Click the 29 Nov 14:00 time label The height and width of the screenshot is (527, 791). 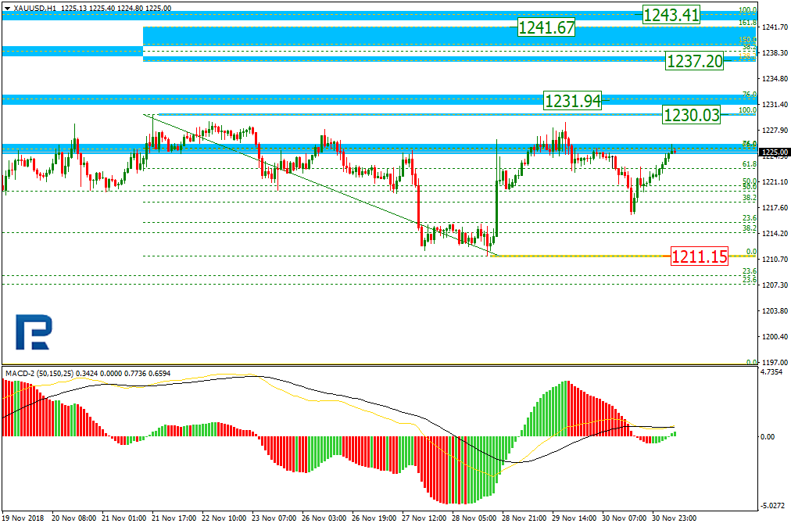coord(574,518)
